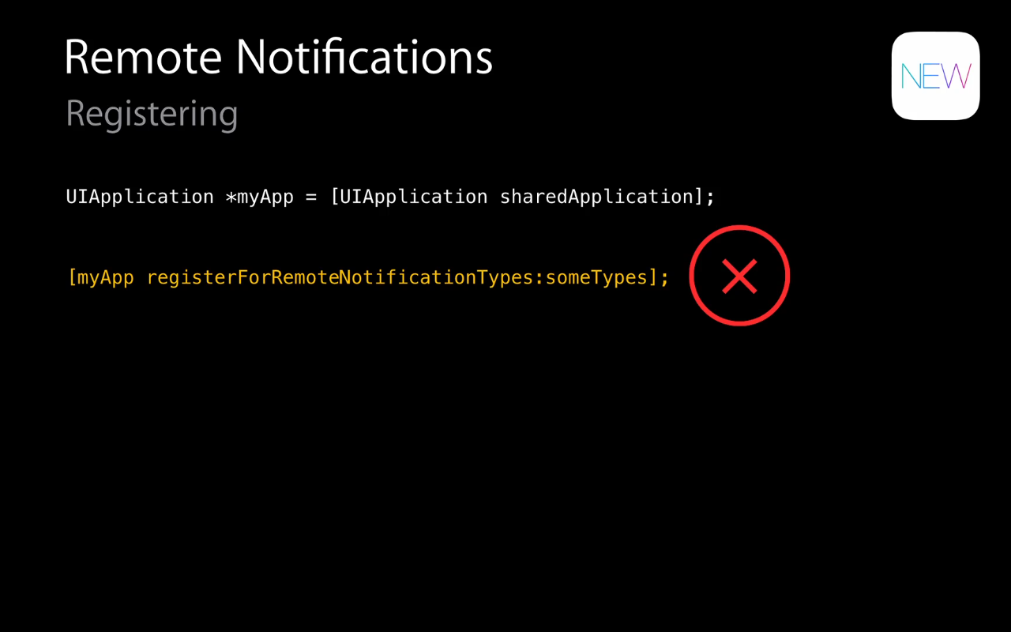The height and width of the screenshot is (632, 1011).
Task: Click the yellow [myApp receiver text
Action: (x=100, y=277)
